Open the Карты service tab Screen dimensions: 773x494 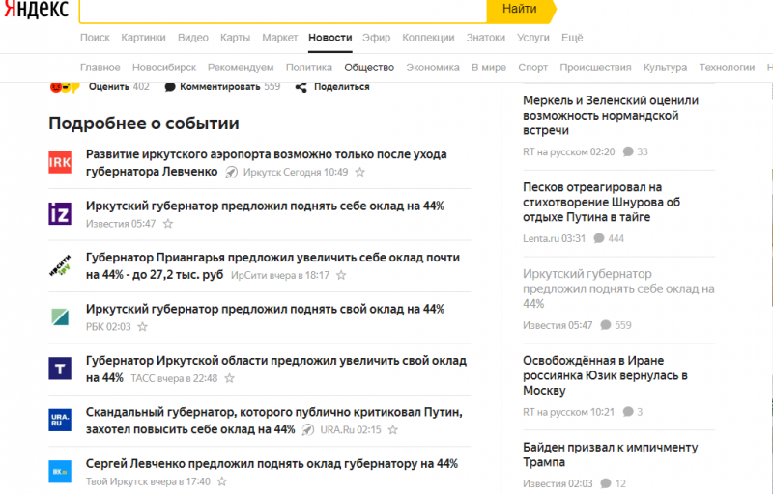point(235,38)
